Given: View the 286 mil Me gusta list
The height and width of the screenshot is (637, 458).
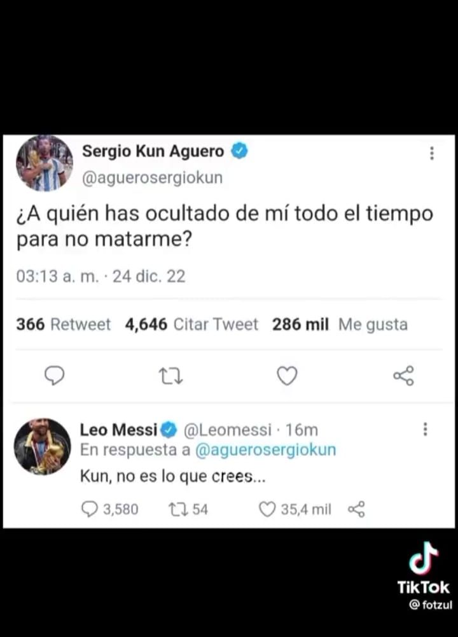Looking at the screenshot, I should click(x=340, y=325).
